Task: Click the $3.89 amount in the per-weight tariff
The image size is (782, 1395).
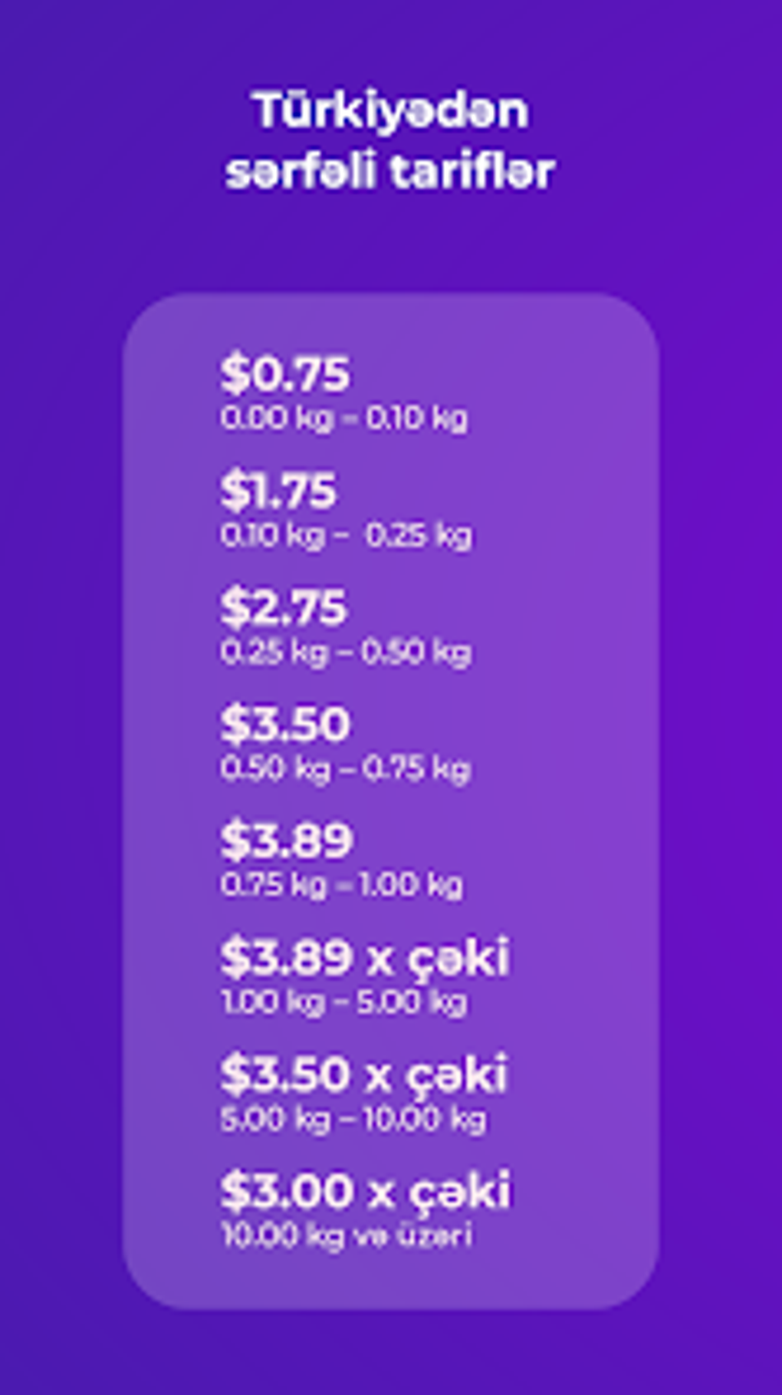Action: tap(287, 957)
